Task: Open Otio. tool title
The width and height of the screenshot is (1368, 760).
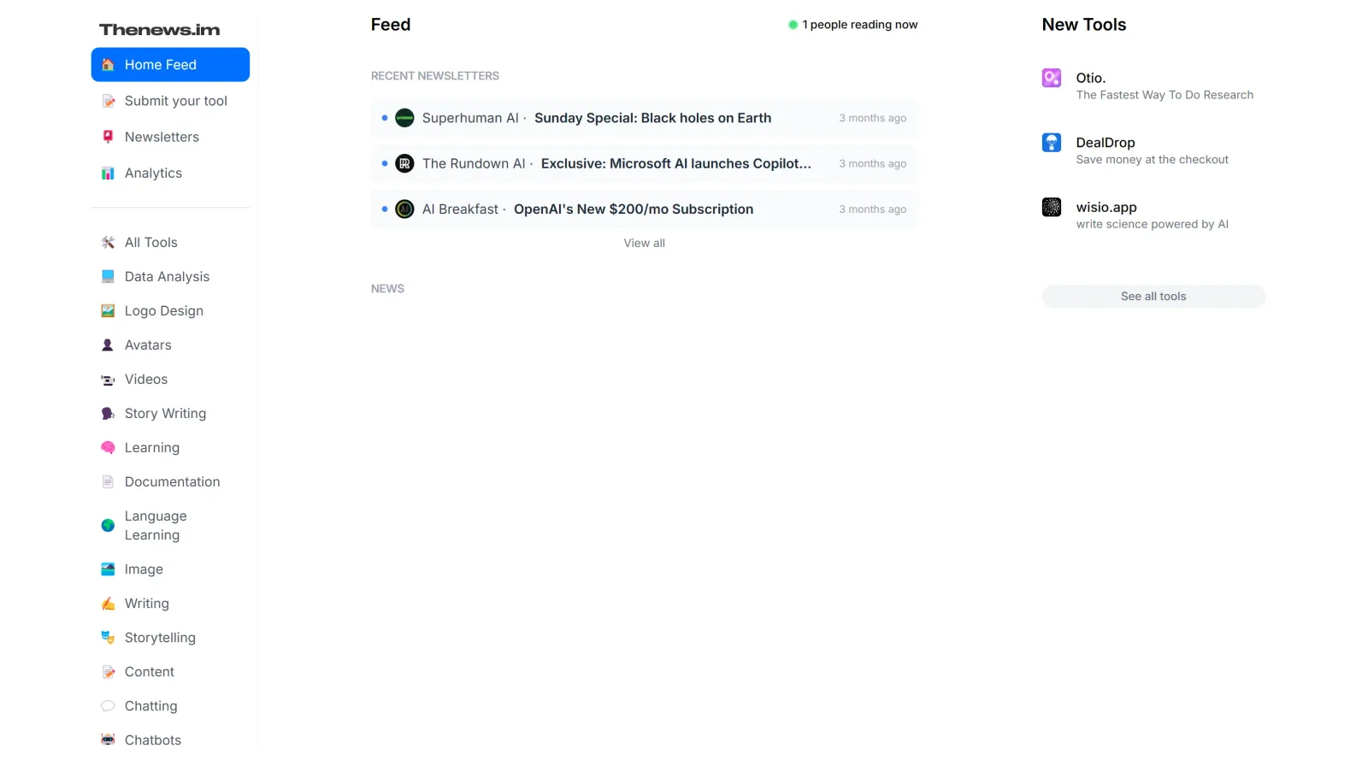Action: coord(1091,78)
